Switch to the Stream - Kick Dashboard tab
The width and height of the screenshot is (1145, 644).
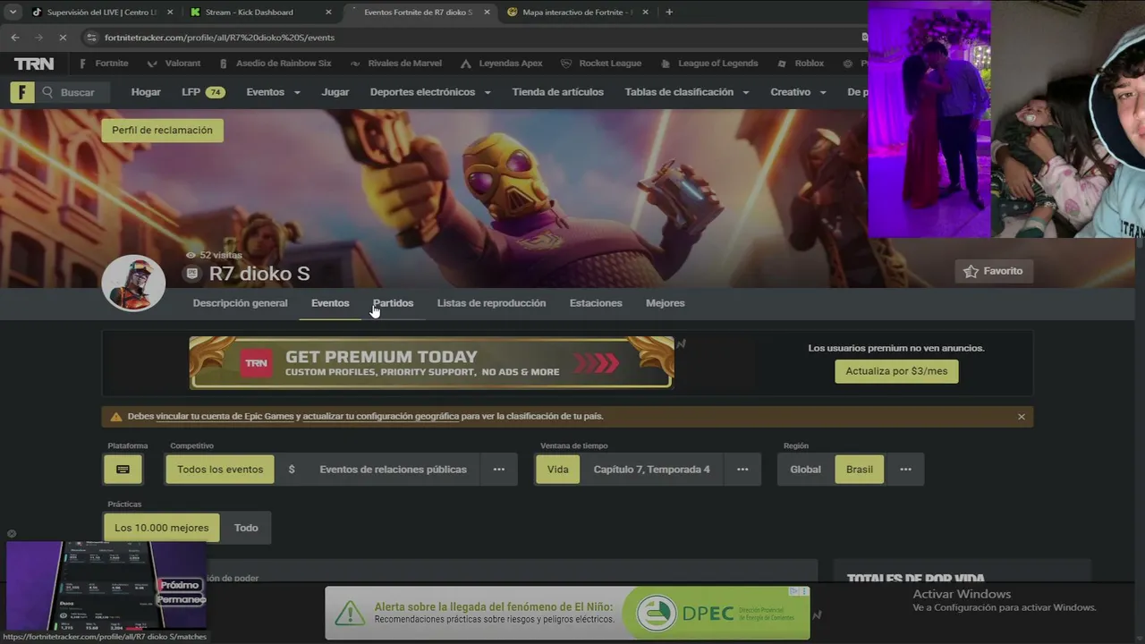coord(260,12)
